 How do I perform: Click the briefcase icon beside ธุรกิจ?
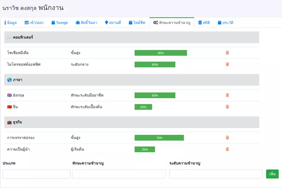tap(10, 122)
